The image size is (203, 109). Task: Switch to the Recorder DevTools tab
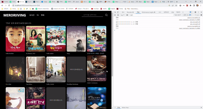(x=130, y=12)
